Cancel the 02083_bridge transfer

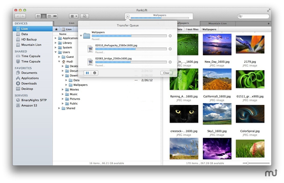(x=170, y=62)
